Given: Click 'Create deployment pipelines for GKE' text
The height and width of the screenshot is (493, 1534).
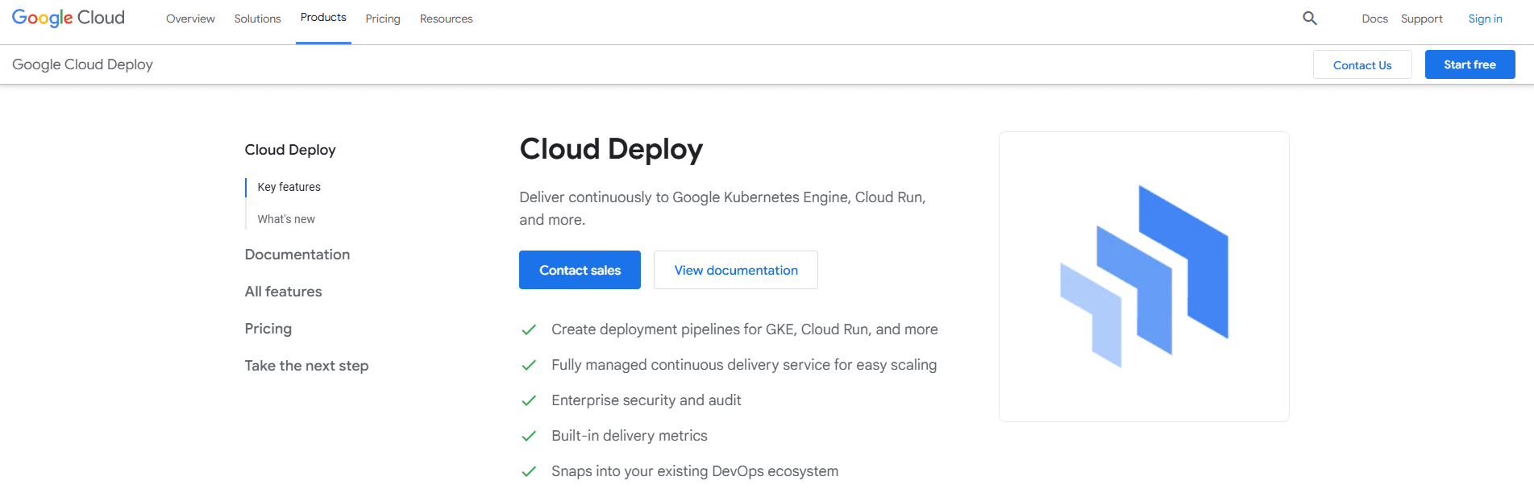Looking at the screenshot, I should coord(745,329).
